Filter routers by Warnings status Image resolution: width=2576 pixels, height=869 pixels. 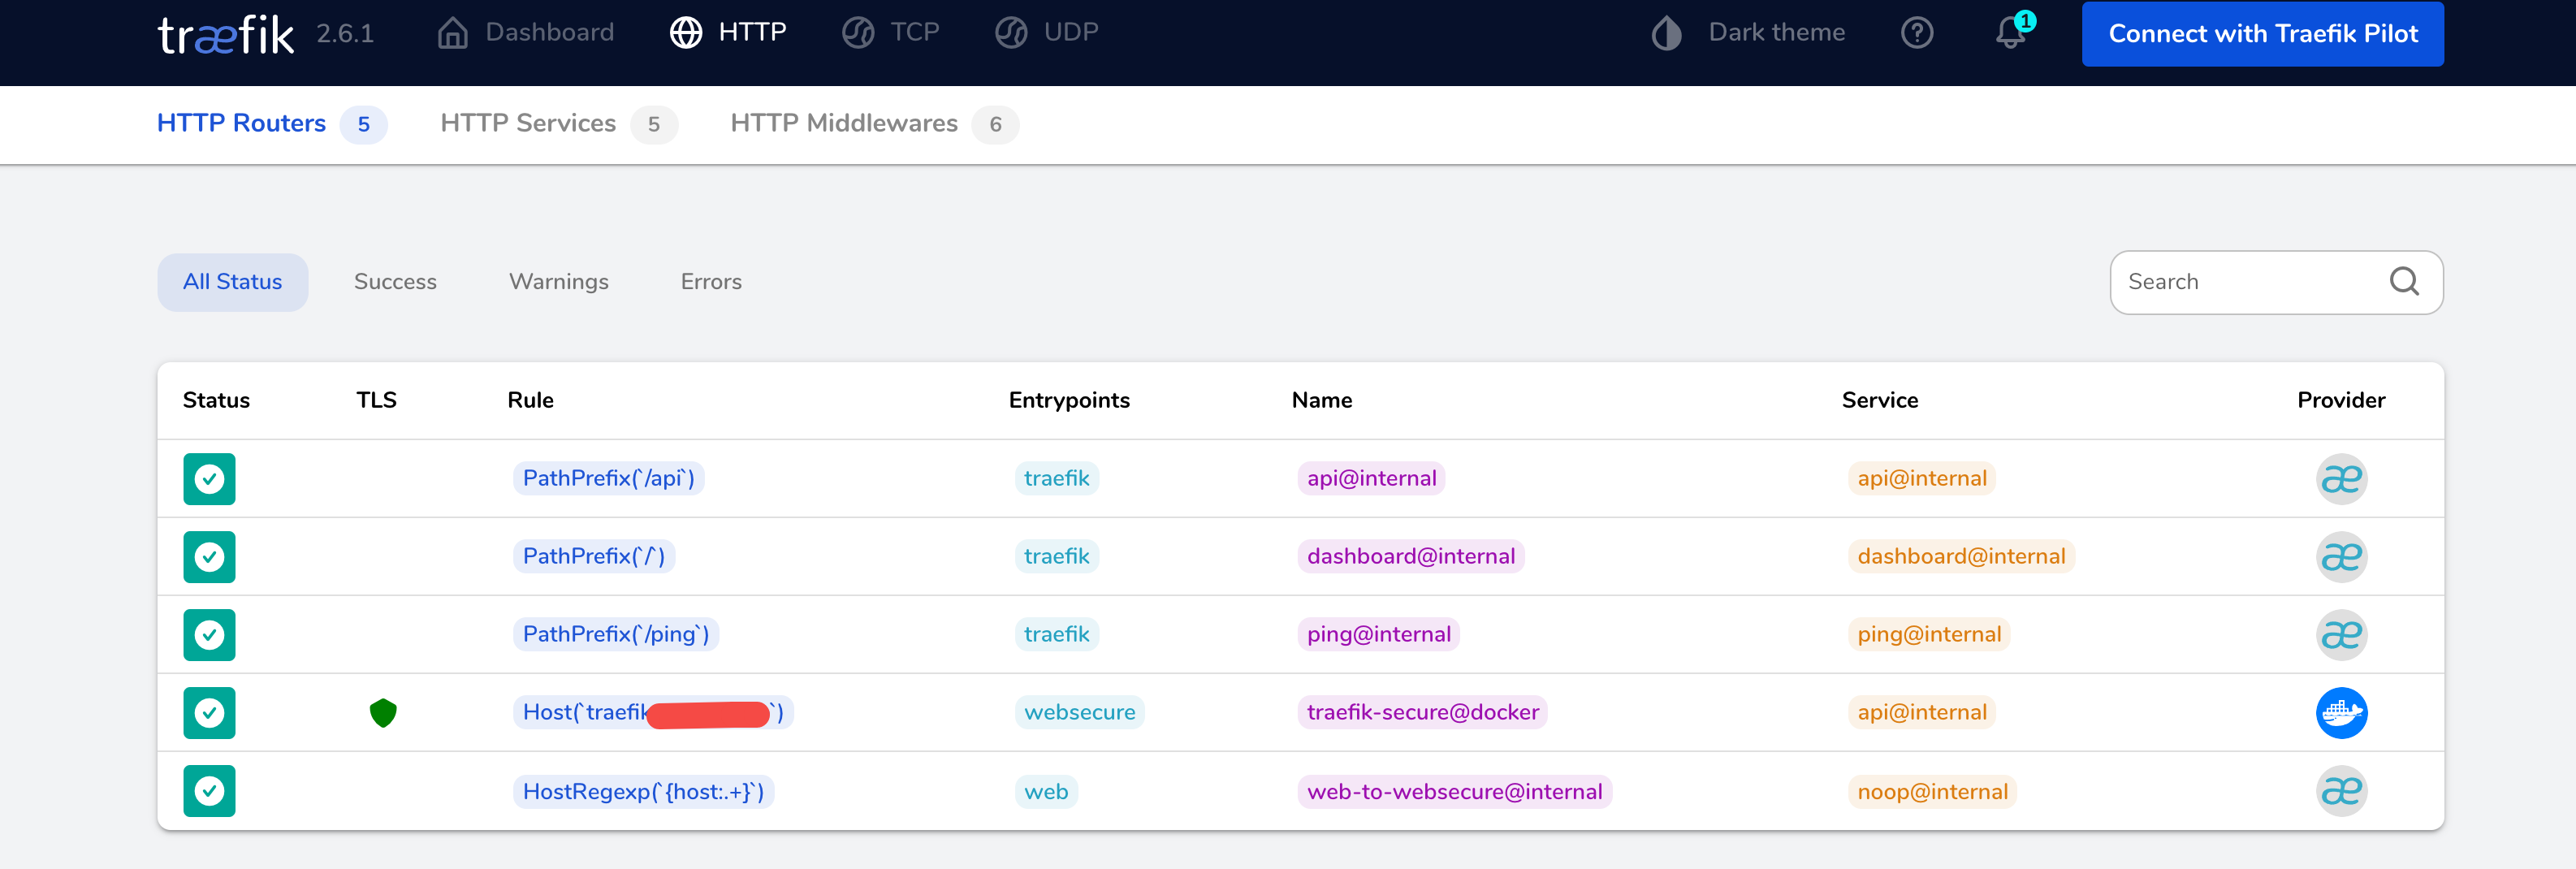pyautogui.click(x=558, y=281)
